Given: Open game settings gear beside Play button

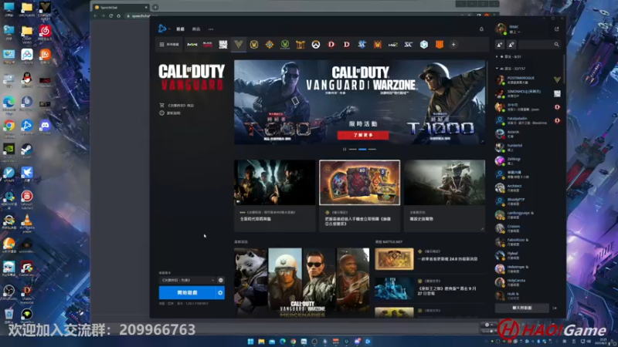Looking at the screenshot, I should (220, 293).
